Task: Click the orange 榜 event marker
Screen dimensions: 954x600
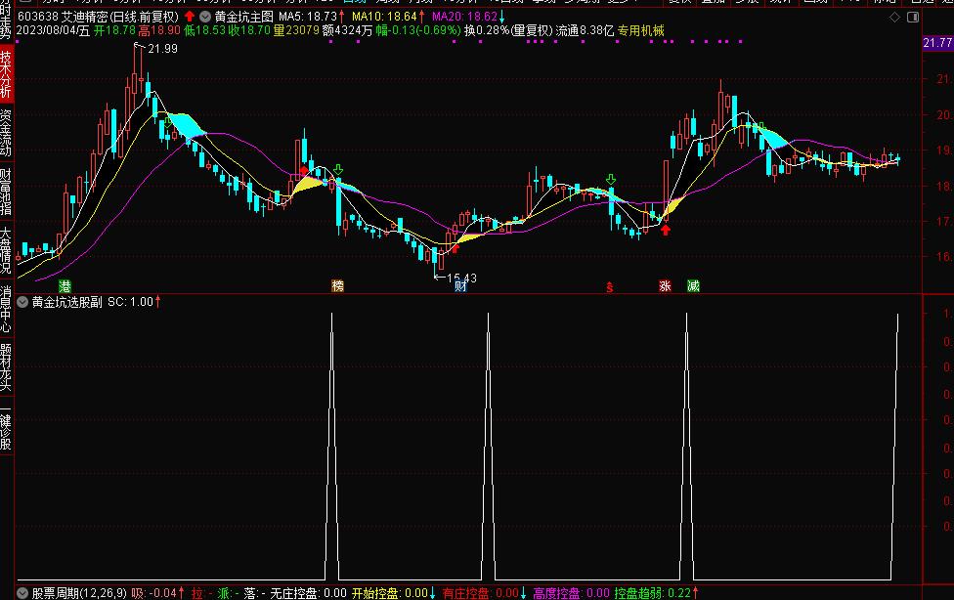Action: pyautogui.click(x=337, y=286)
